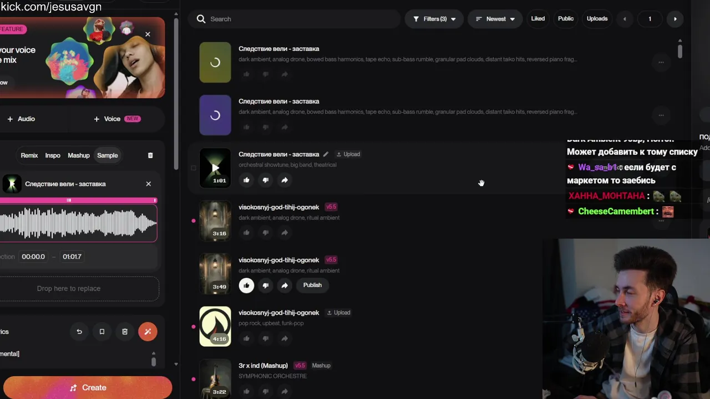This screenshot has height=399, width=710.
Task: Click the orange magic wand icon
Action: (x=148, y=332)
